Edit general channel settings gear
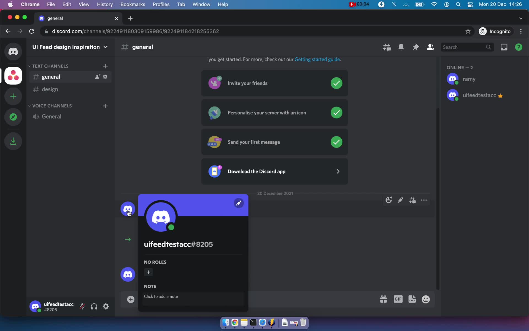Viewport: 529px width, 331px height. click(x=105, y=77)
